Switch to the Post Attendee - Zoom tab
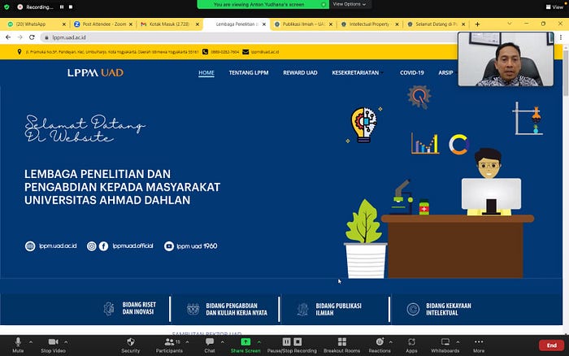The height and width of the screenshot is (356, 569). point(102,24)
